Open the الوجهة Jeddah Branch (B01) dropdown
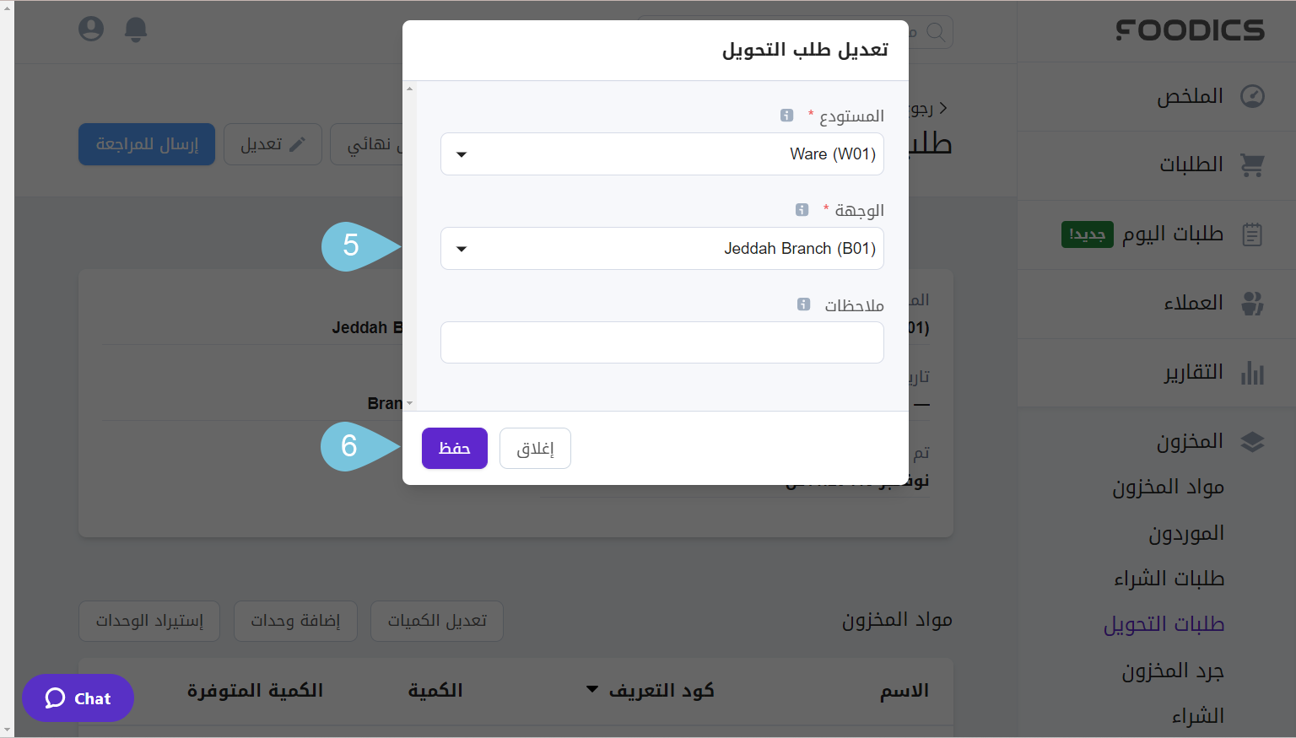 click(x=662, y=248)
